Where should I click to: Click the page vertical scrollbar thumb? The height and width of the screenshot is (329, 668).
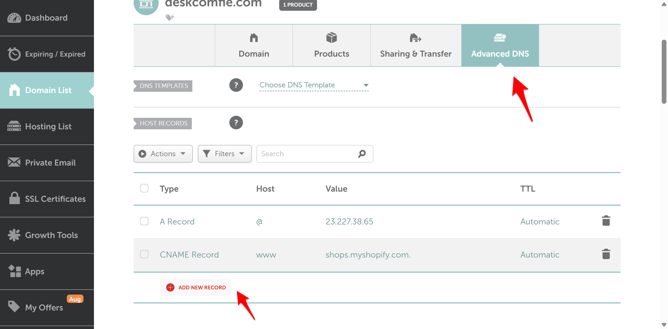tap(664, 71)
